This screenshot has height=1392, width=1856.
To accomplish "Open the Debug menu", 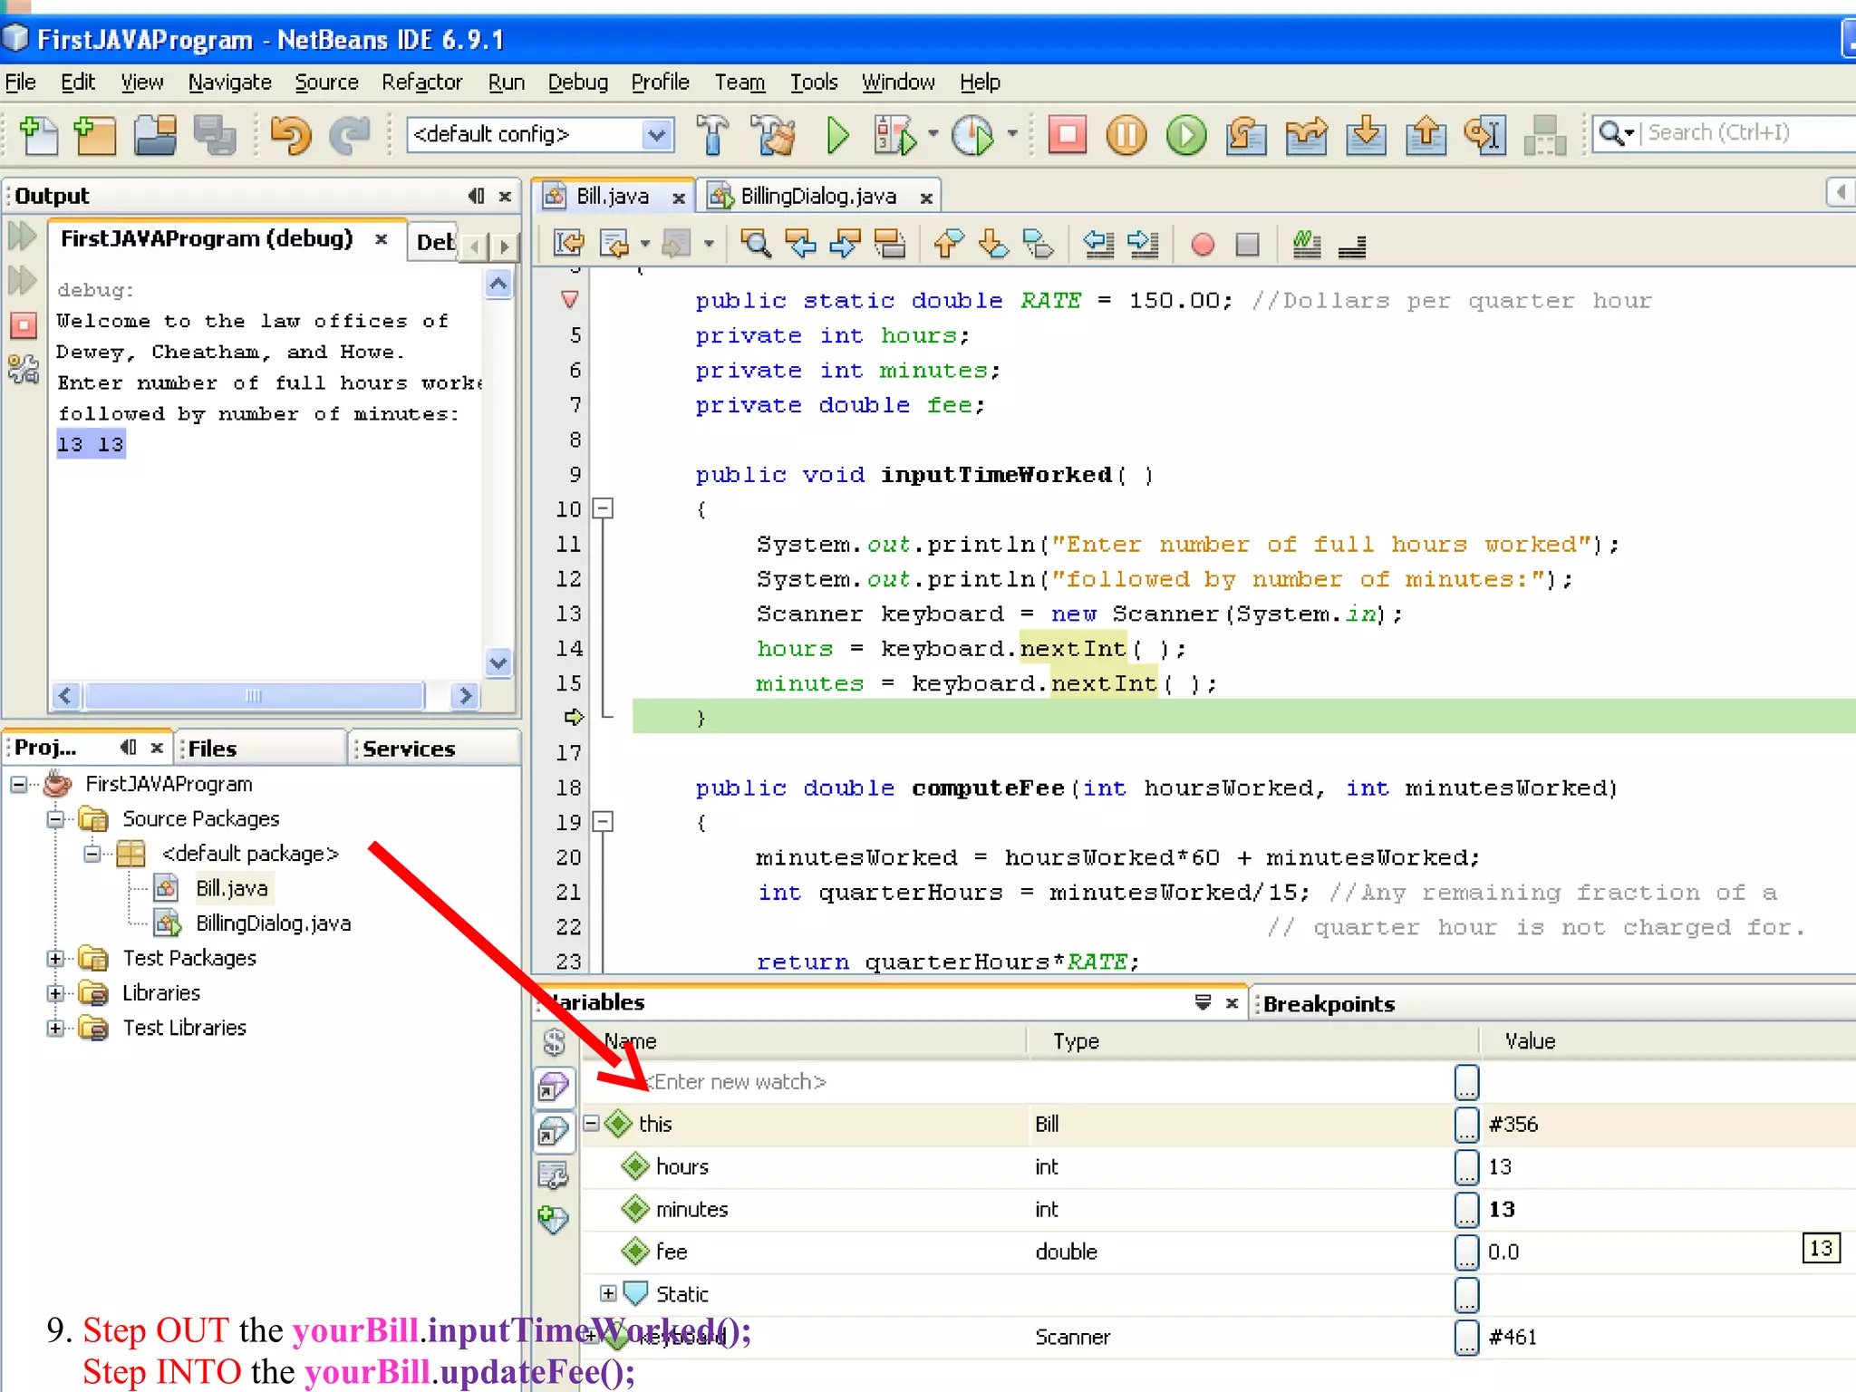I will click(577, 82).
